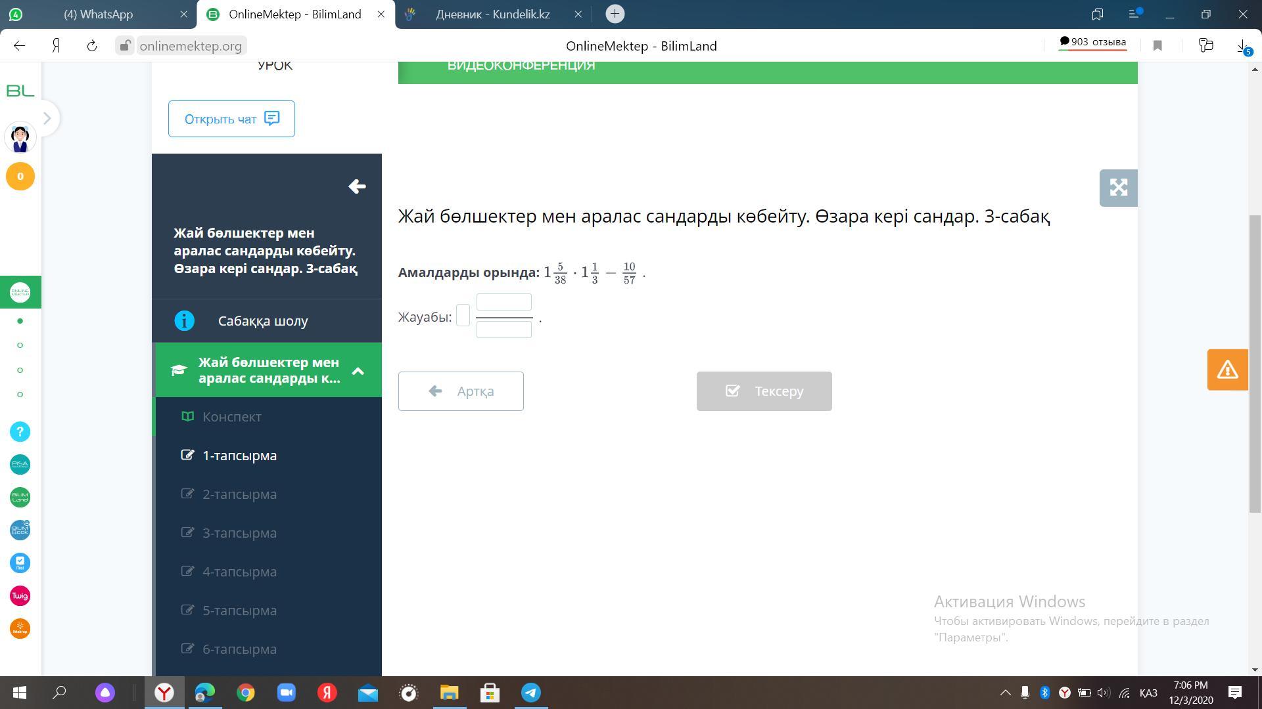The image size is (1262, 709).
Task: Click the user avatar icon
Action: 20,138
